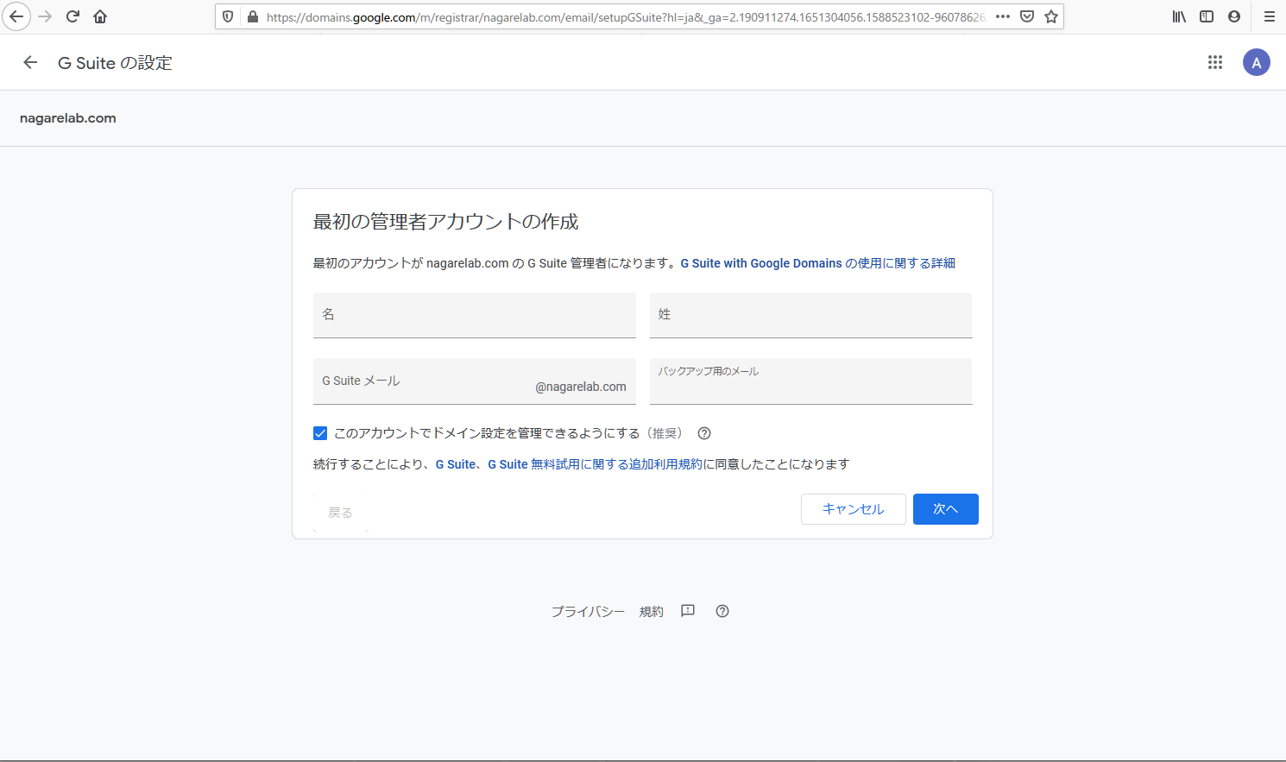View site security padlock information
The height and width of the screenshot is (762, 1286).
click(x=252, y=16)
